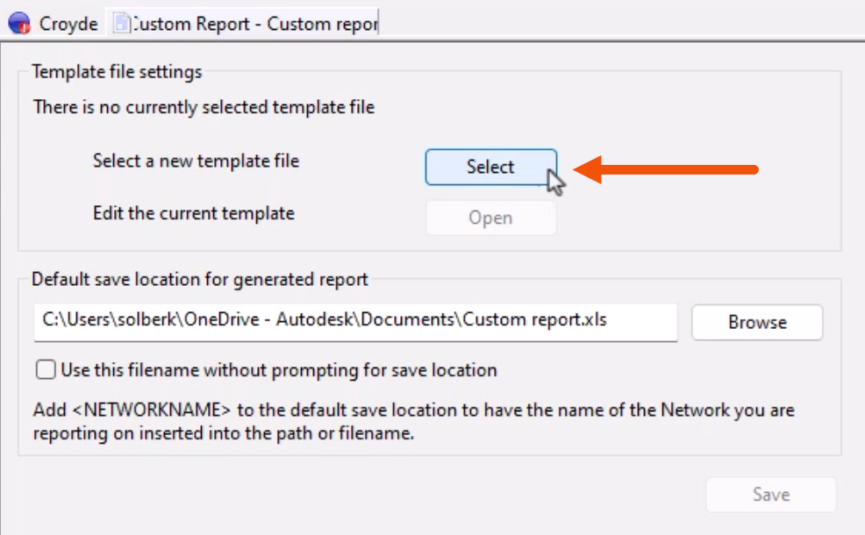Click the Open button to edit current template
Screen dimensions: 865x535
coord(490,218)
